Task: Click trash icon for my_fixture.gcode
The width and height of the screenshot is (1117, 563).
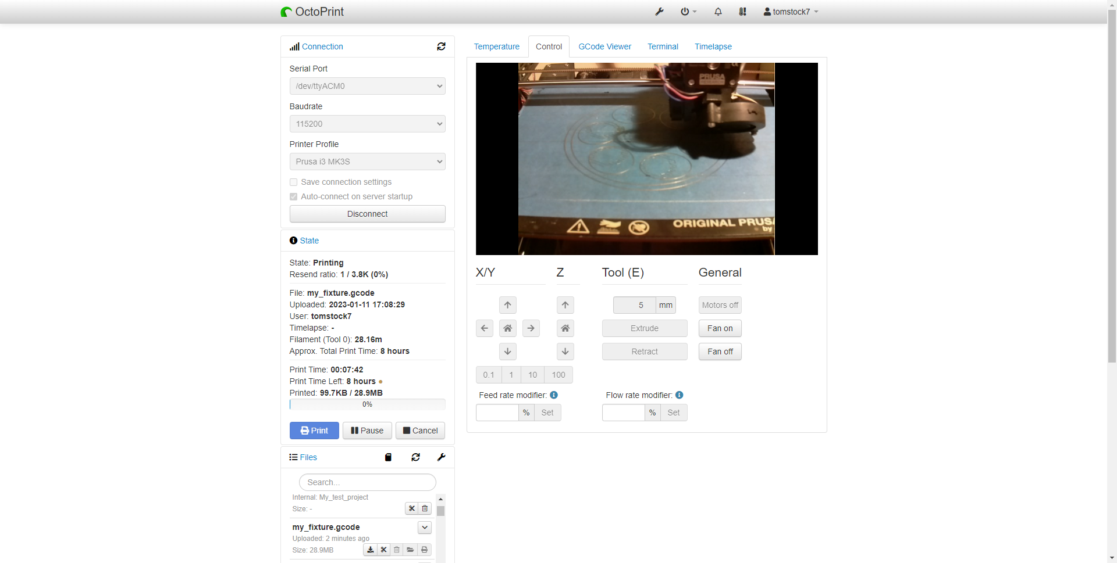Action: click(x=397, y=550)
